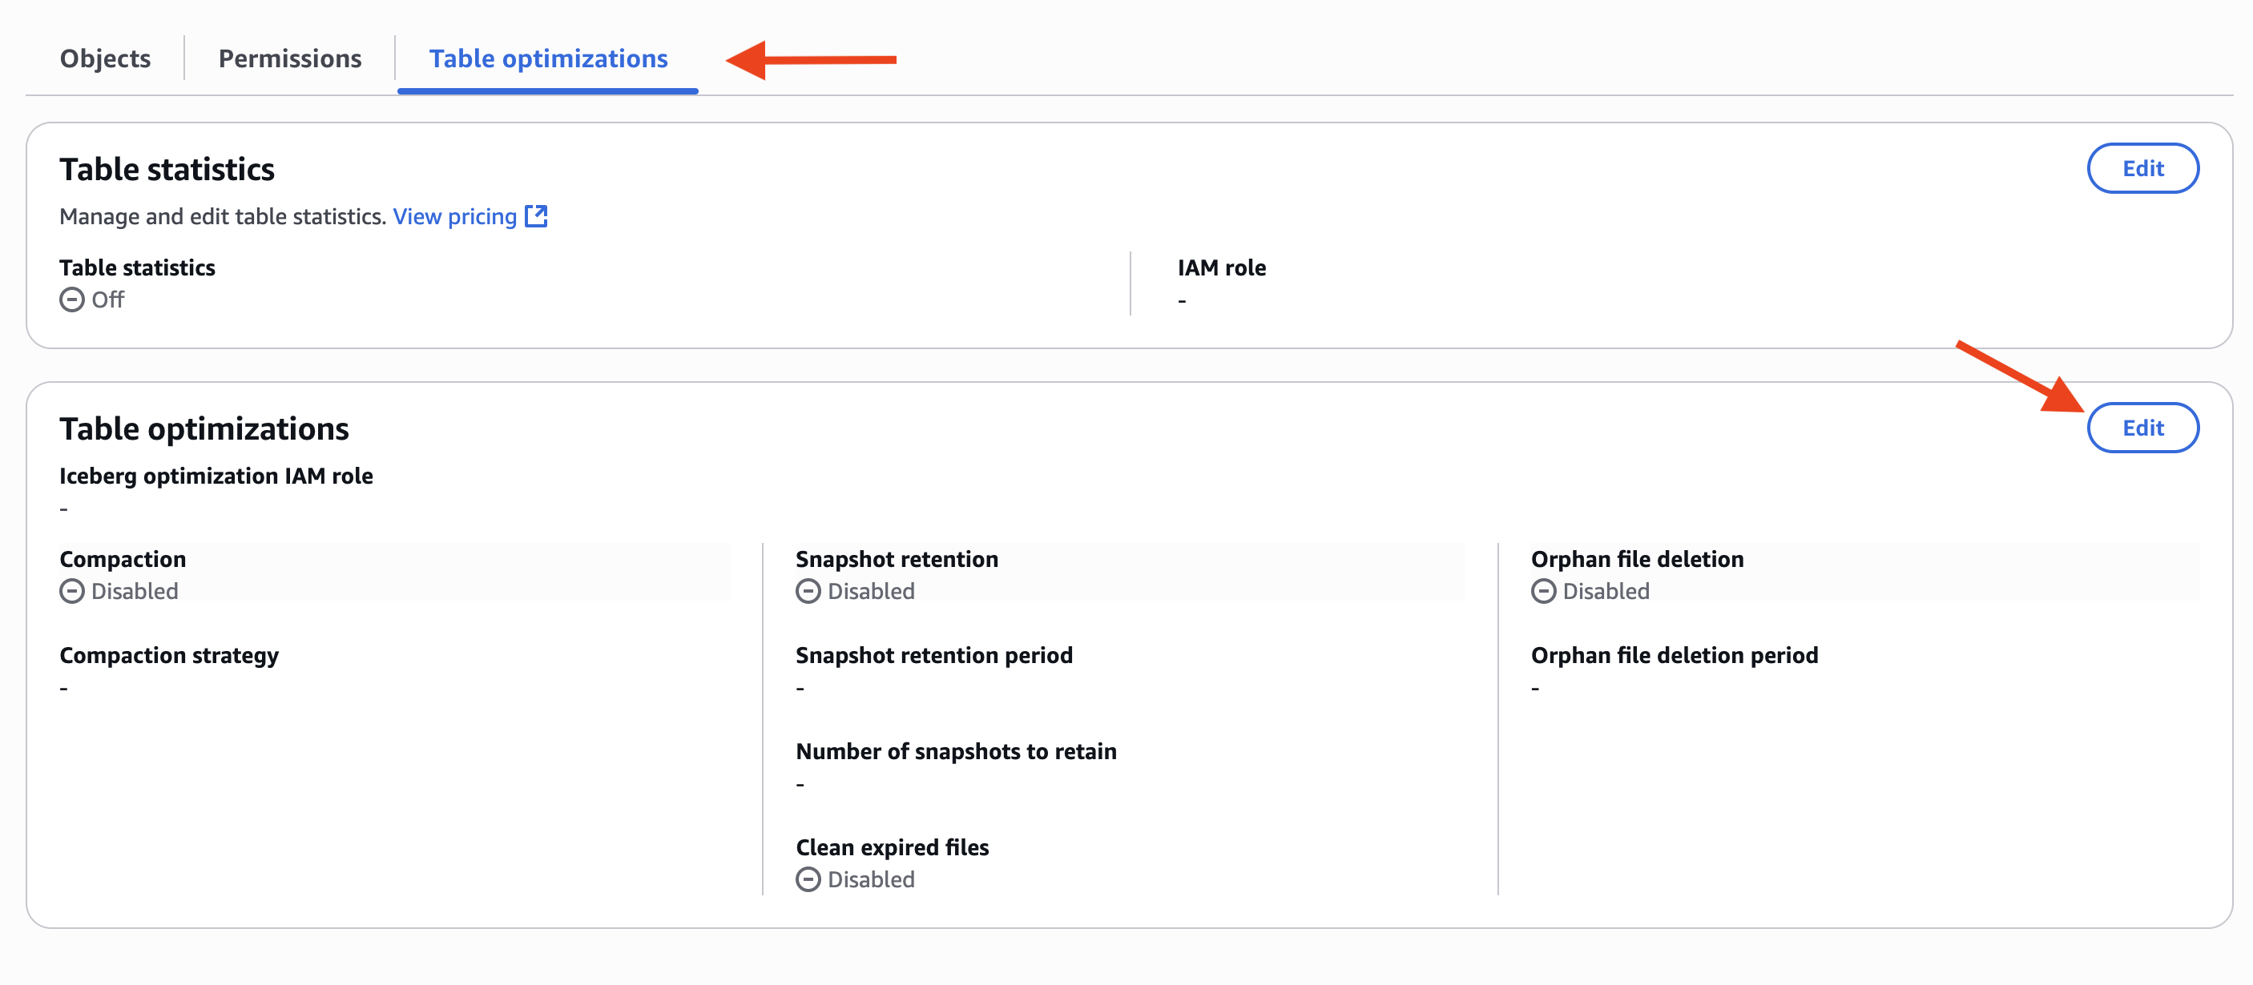The width and height of the screenshot is (2253, 985).
Task: Click the Disabled icon under Clean expired files
Action: [808, 879]
